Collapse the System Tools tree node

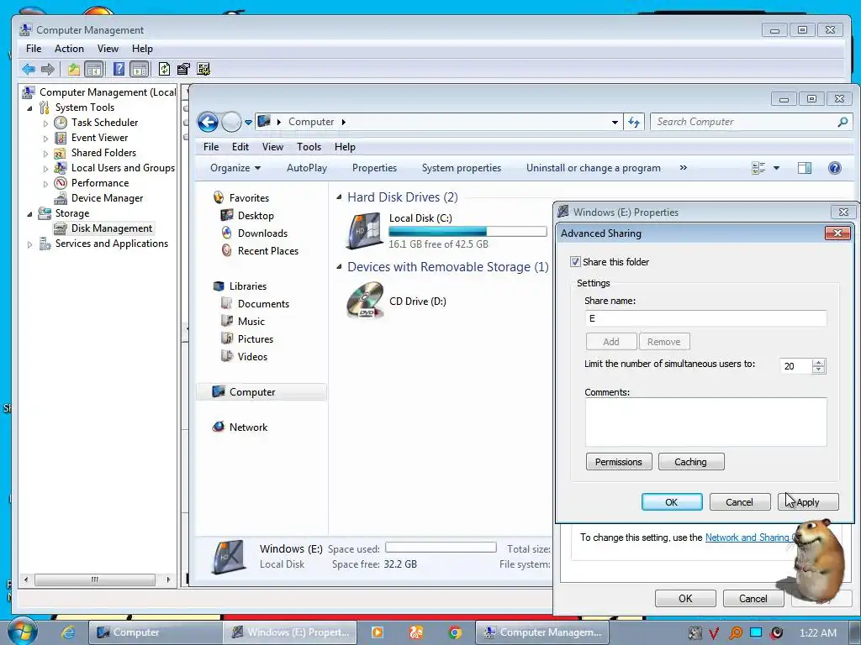pos(29,108)
